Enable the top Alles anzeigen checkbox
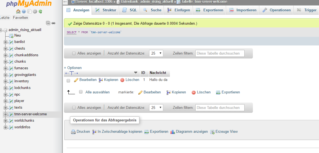Viewport: 319px width, 153px height. pos(74,53)
